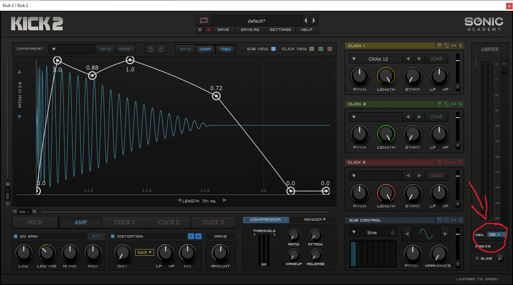Toggle the SNAP button
Image resolution: width=513 pixels, height=285 pixels.
pyautogui.click(x=205, y=49)
